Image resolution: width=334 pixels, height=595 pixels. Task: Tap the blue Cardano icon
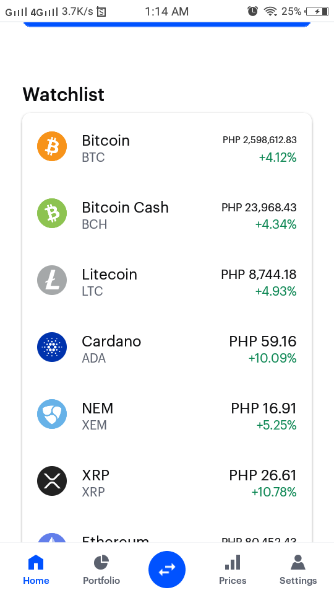coord(52,347)
